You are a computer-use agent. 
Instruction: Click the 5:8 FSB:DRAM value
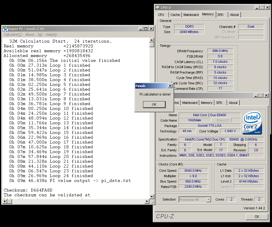click(x=220, y=56)
